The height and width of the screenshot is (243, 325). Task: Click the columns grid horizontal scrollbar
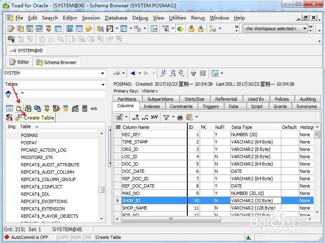(171, 219)
